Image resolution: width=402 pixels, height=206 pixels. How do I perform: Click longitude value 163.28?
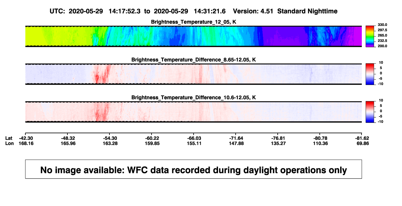point(109,143)
